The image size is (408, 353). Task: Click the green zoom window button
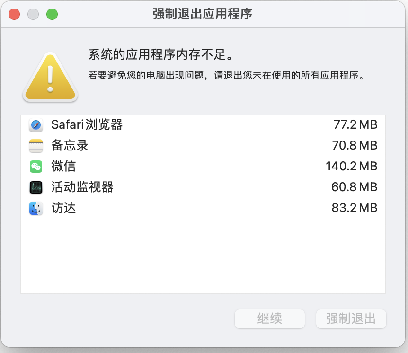52,14
